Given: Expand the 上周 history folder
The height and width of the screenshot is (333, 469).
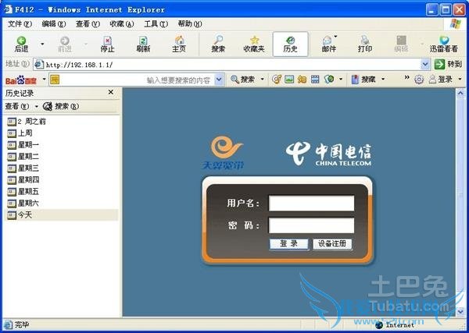Looking at the screenshot, I should (20, 133).
